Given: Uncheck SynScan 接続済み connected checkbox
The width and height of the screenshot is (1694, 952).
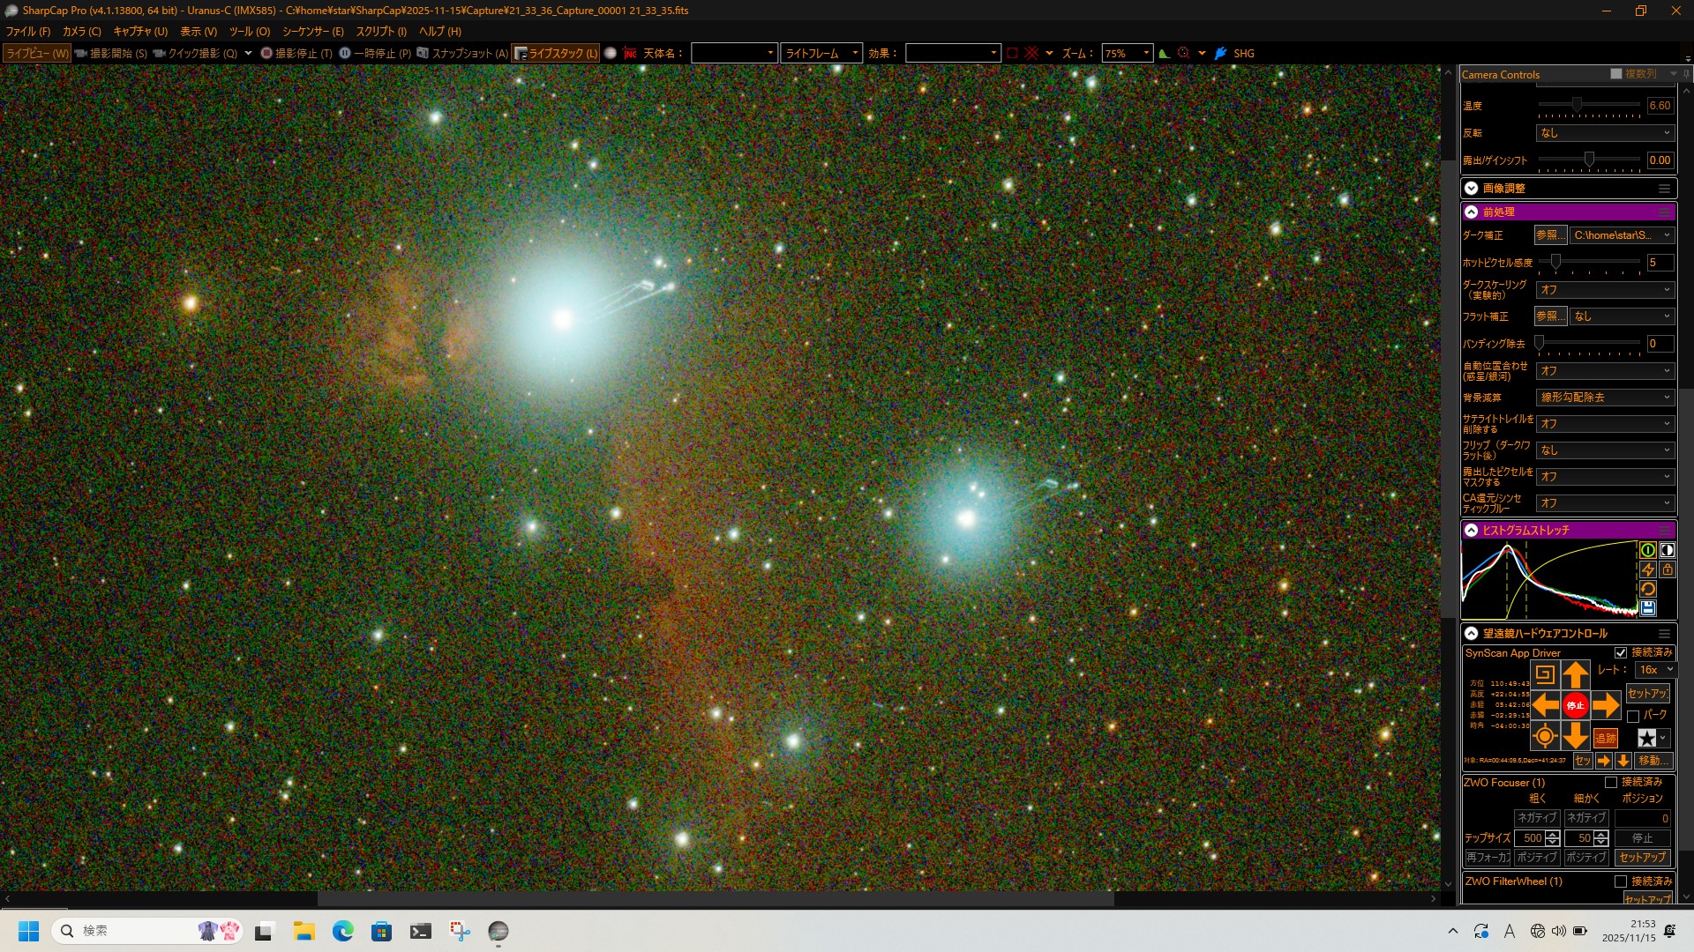Looking at the screenshot, I should (1621, 653).
